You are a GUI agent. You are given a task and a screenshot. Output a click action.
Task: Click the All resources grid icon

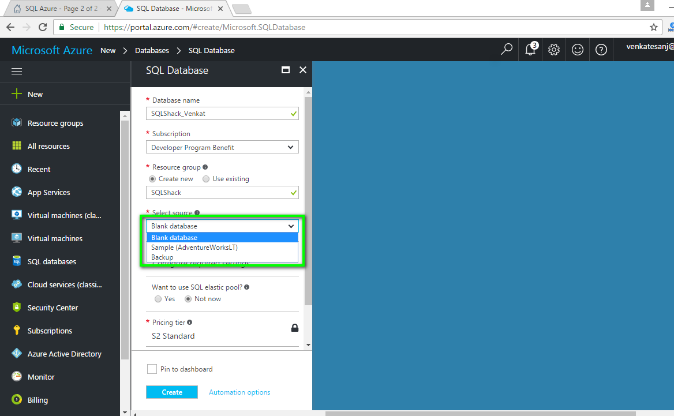pos(17,145)
